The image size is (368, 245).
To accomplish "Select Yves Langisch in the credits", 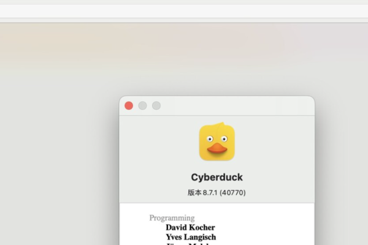I will [x=191, y=237].
